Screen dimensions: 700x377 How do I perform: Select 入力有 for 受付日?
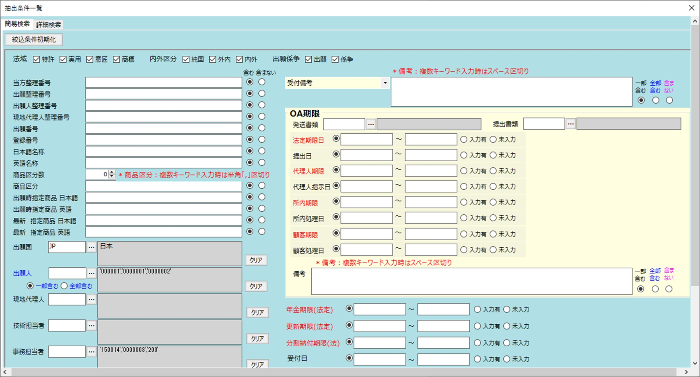click(477, 359)
